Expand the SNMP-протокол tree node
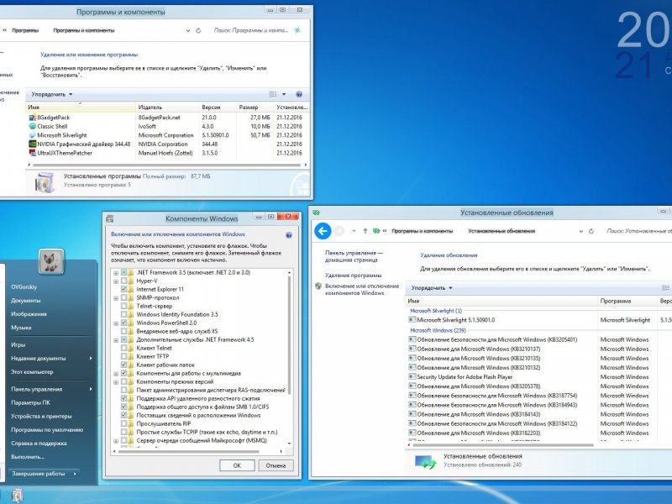The image size is (672, 504). pyautogui.click(x=116, y=298)
